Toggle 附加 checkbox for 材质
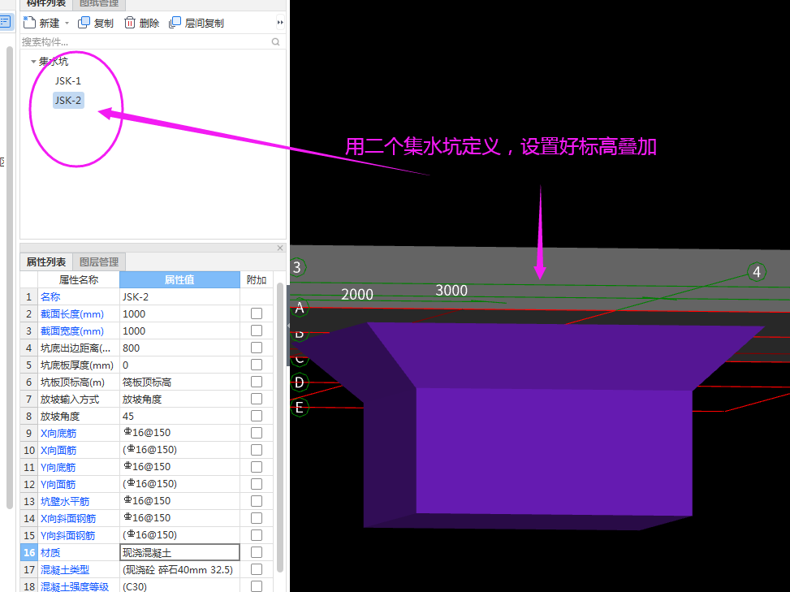The height and width of the screenshot is (592, 790). point(257,552)
